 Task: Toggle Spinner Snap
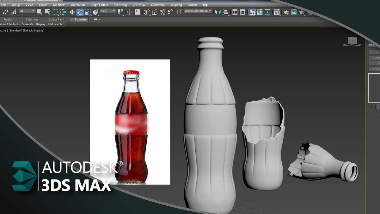click(170, 12)
